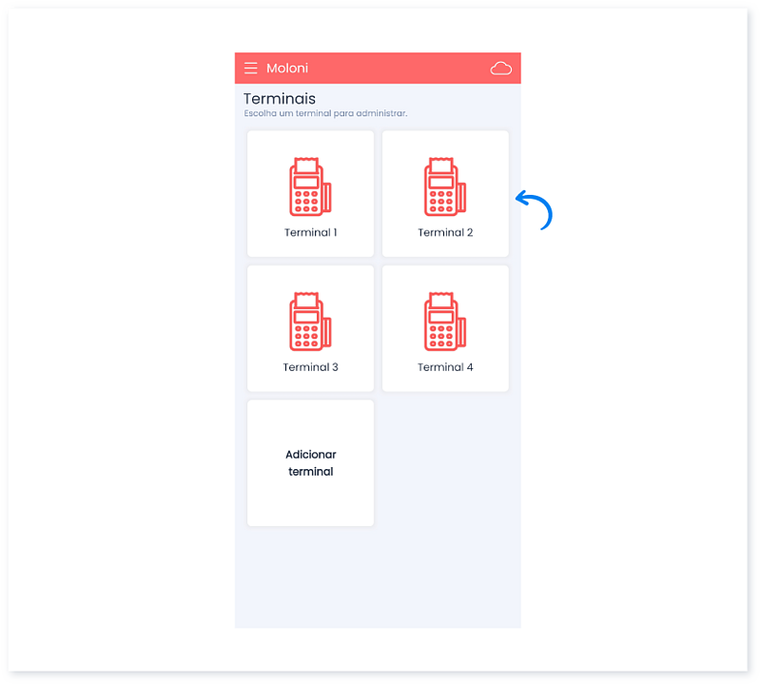The width and height of the screenshot is (761, 685).
Task: Click the "Escolha um terminal para administrar" subtitle
Action: pyautogui.click(x=325, y=114)
